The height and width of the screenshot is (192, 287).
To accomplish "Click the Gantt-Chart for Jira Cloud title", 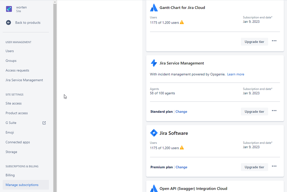I will pyautogui.click(x=182, y=8).
